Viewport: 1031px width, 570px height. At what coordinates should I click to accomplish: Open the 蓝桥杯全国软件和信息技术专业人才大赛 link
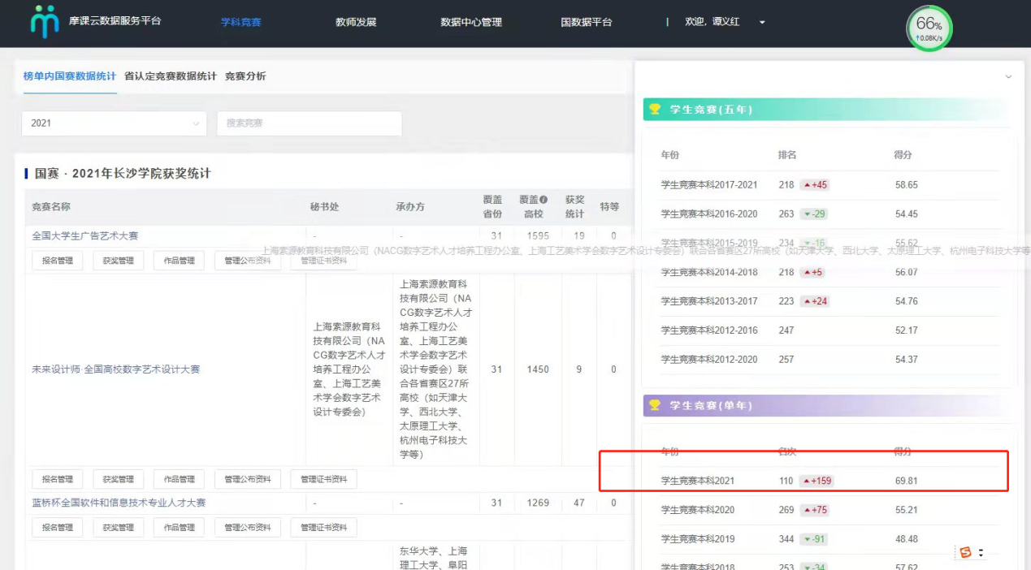119,503
